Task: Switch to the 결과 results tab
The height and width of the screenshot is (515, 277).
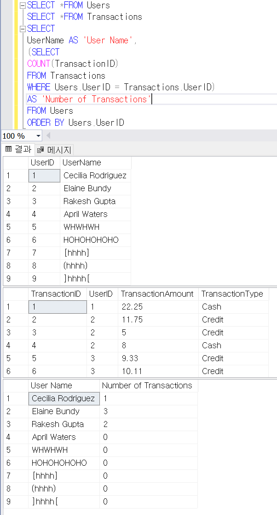Action: (18, 150)
